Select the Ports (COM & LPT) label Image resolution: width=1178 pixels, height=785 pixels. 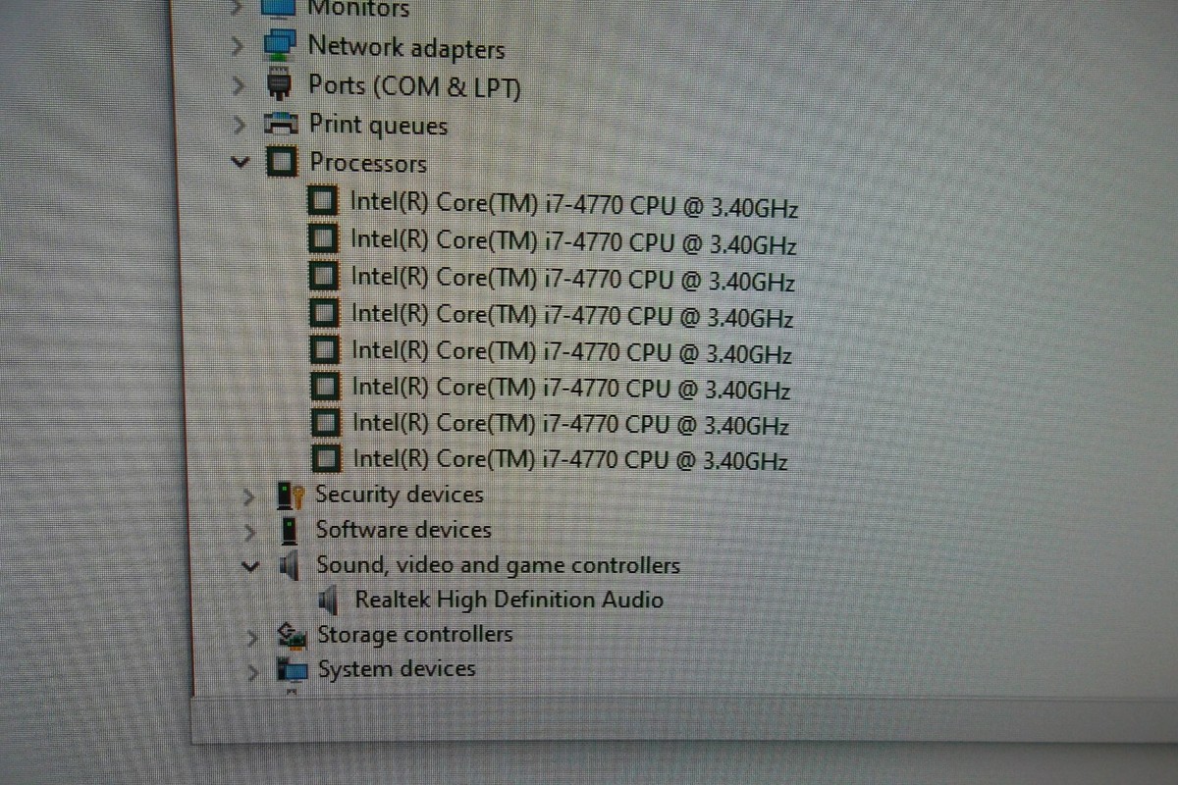(x=414, y=86)
